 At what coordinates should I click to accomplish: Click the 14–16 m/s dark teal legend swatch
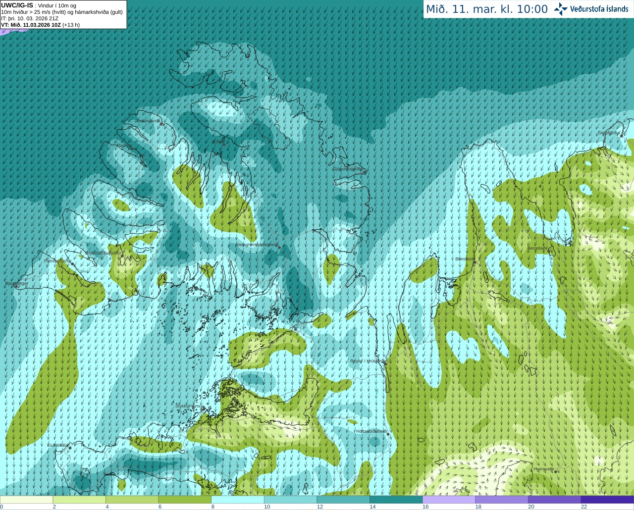(396, 500)
